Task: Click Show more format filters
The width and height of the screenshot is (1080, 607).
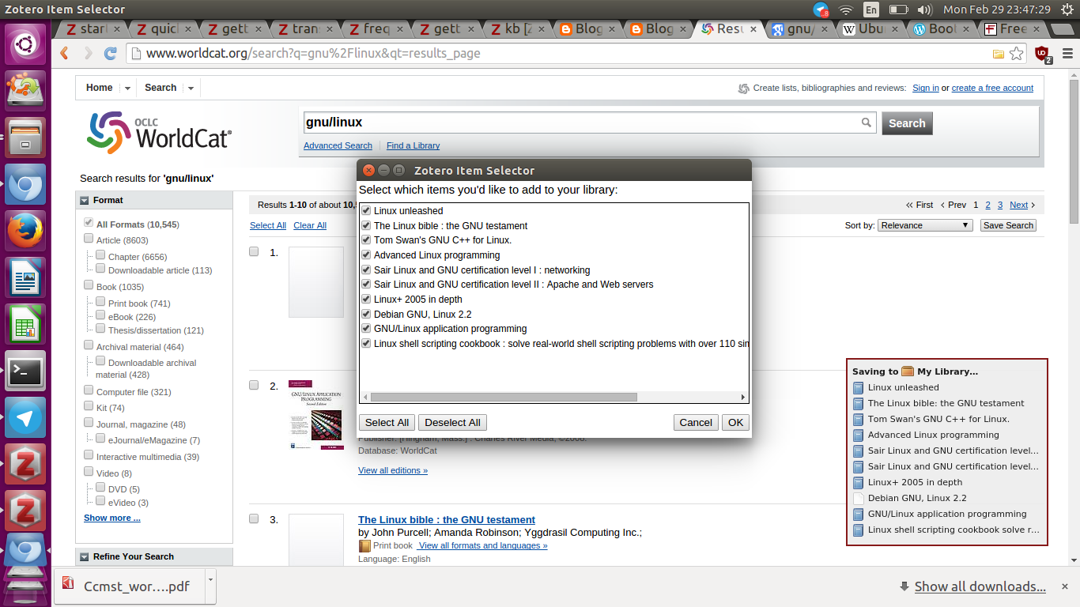Action: click(x=112, y=518)
